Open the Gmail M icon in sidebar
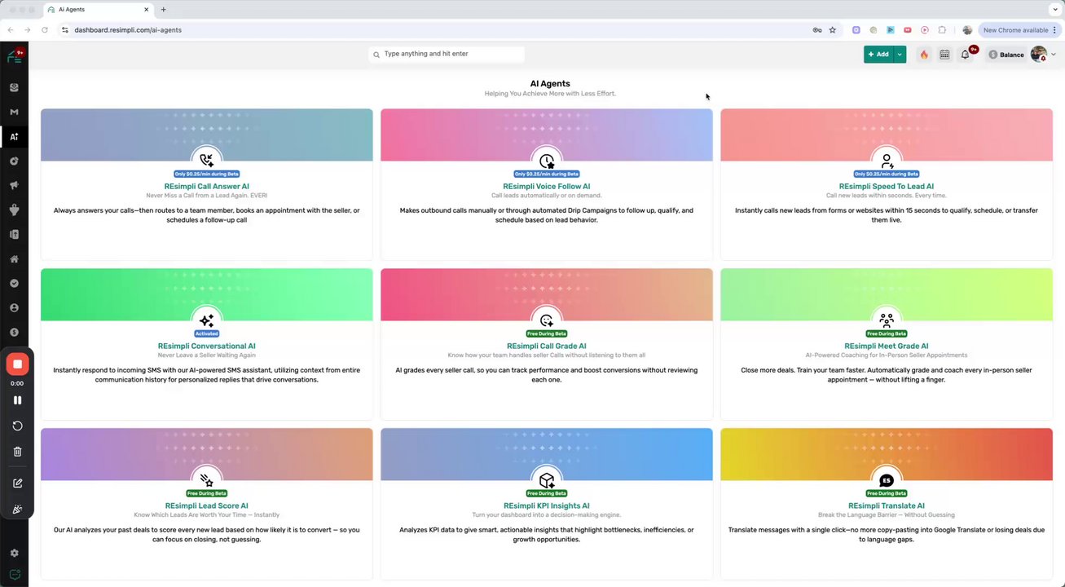 tap(14, 112)
